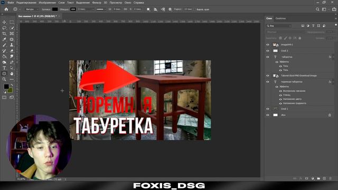The image size is (338, 190).
Task: Select the Rounded Rectangle shape tool
Action: coord(4,74)
